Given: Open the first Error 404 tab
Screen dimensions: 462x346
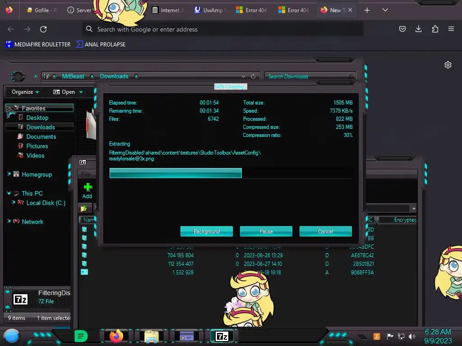Looking at the screenshot, I should (251, 10).
